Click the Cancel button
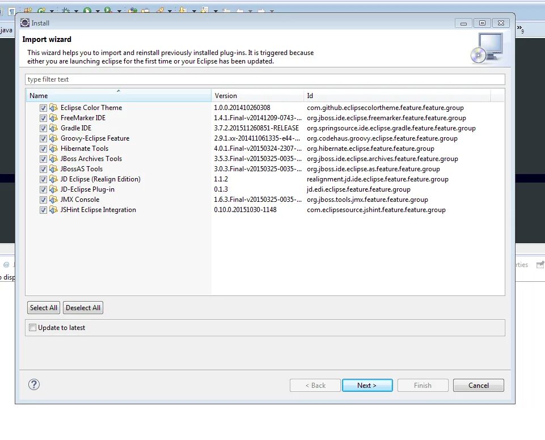Screen dimensions: 545x440 tap(478, 385)
